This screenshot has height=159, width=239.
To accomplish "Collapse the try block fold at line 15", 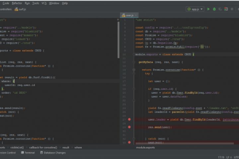I will tap(134, 74).
